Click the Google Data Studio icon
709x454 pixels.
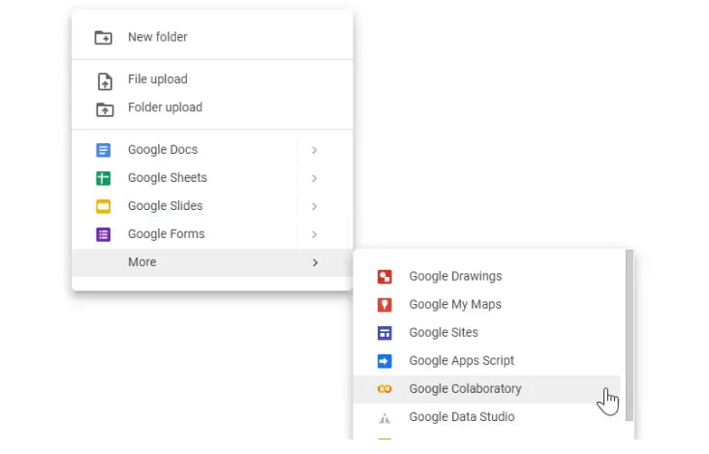point(385,418)
